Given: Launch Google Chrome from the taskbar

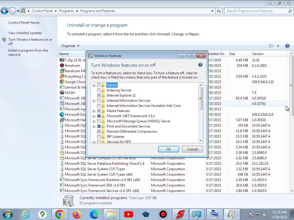Looking at the screenshot, I should tap(60, 214).
